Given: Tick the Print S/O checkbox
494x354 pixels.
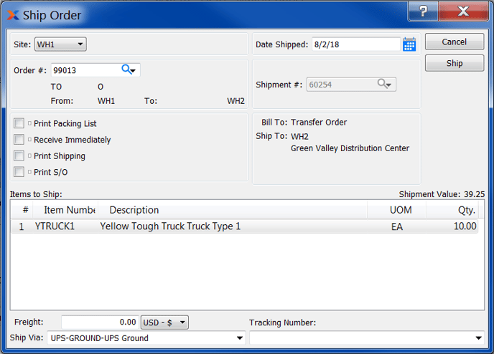Looking at the screenshot, I should 19,172.
